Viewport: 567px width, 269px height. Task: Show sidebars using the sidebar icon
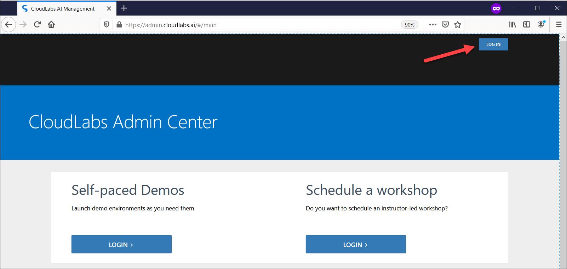click(527, 24)
